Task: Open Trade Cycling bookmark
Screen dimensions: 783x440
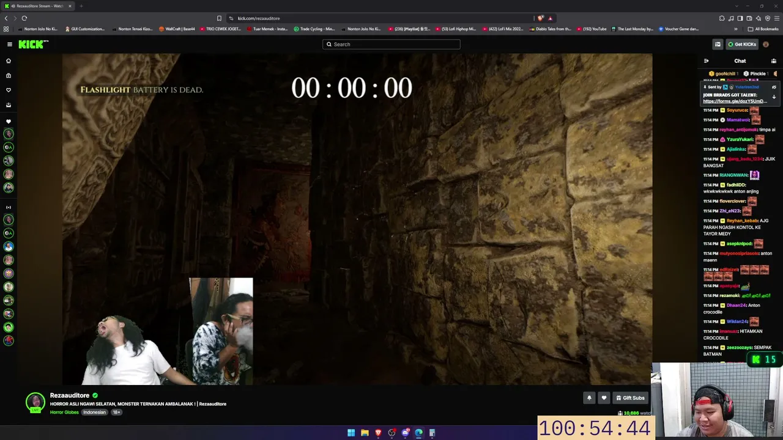Action: click(x=314, y=29)
